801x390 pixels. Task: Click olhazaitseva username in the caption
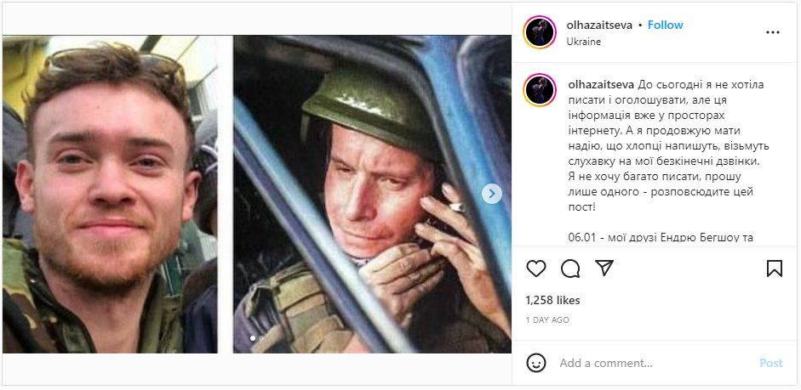pos(599,83)
